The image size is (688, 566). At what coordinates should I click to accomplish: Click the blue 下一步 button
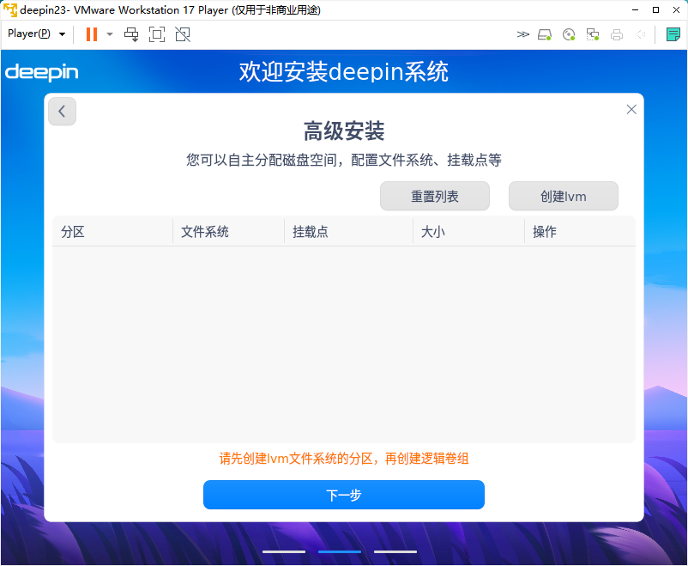[343, 495]
